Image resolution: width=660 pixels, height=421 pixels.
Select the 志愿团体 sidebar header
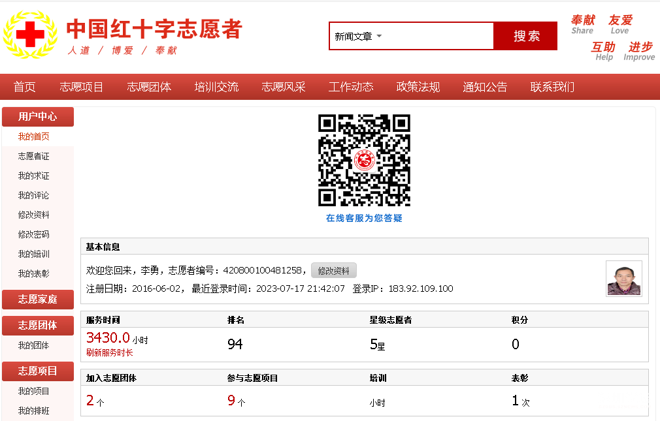coord(38,326)
